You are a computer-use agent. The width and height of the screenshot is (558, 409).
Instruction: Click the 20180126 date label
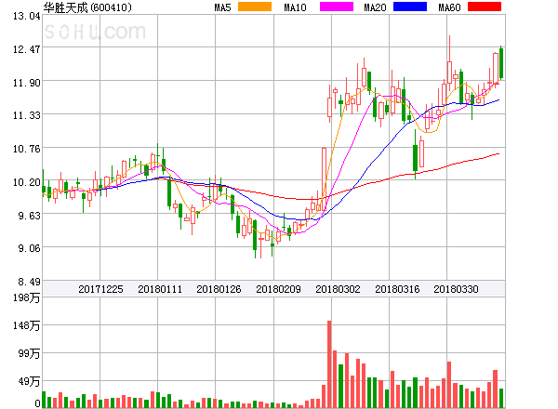(x=219, y=289)
